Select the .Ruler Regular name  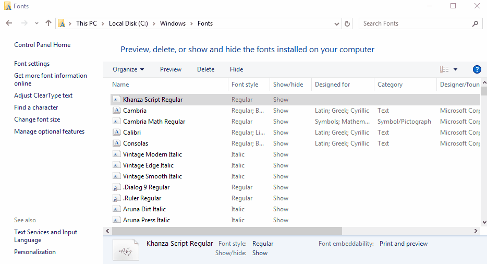142,198
